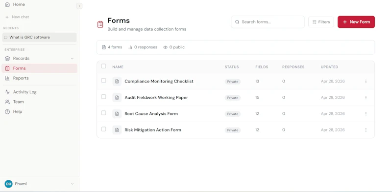
Task: Click Private badge on Risk Mitigation Action row
Action: (x=232, y=130)
